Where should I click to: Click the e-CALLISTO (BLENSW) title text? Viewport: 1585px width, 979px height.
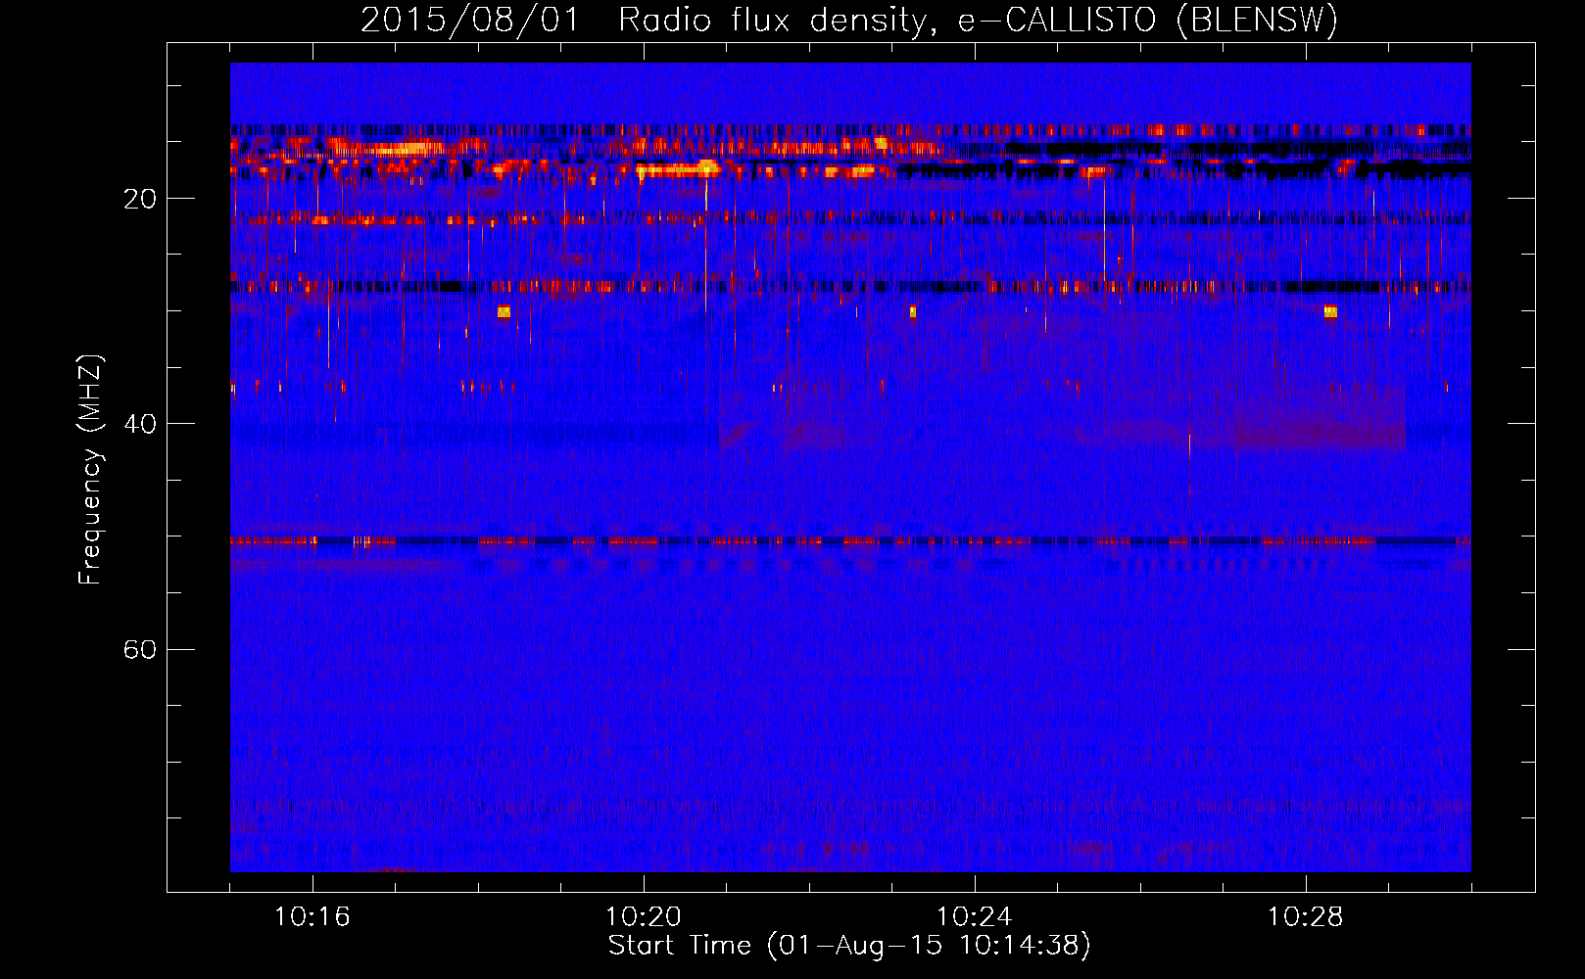(x=1147, y=21)
